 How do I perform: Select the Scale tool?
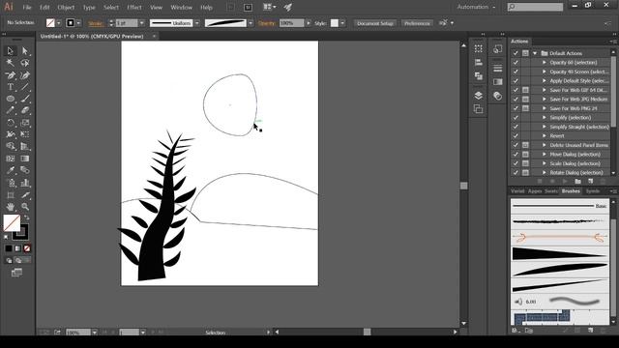click(x=25, y=123)
